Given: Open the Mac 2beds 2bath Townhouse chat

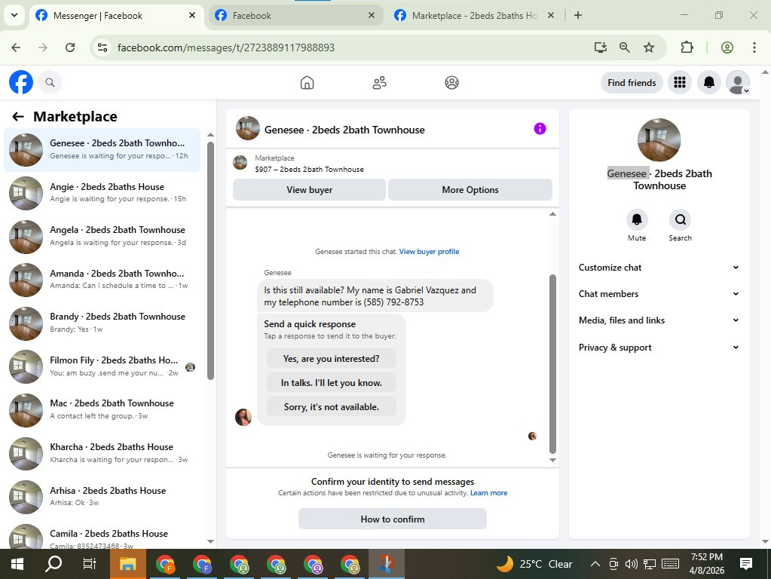Looking at the screenshot, I should (x=102, y=410).
